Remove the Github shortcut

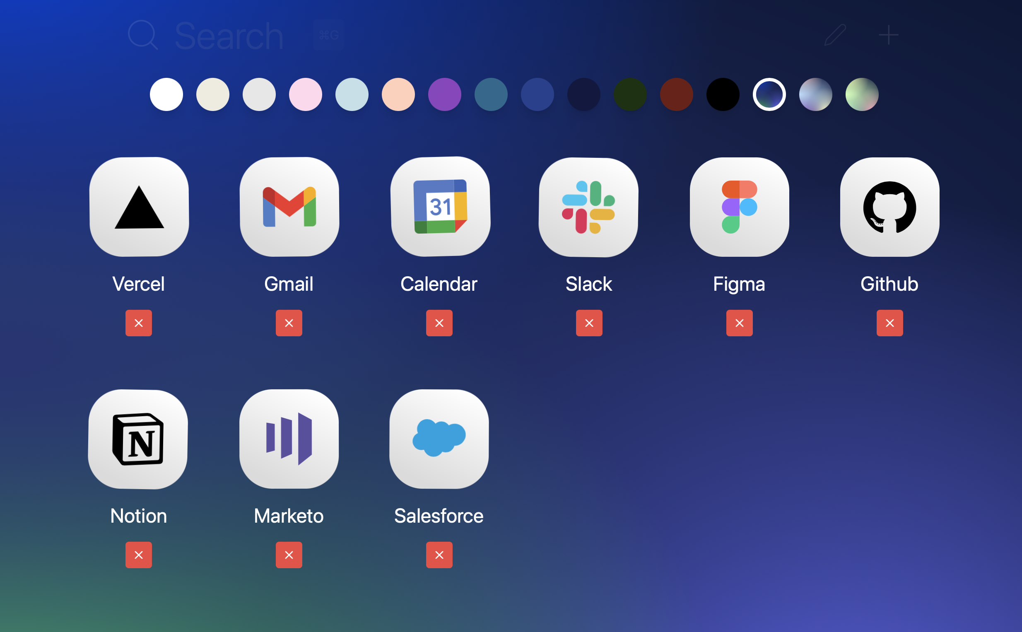point(889,323)
